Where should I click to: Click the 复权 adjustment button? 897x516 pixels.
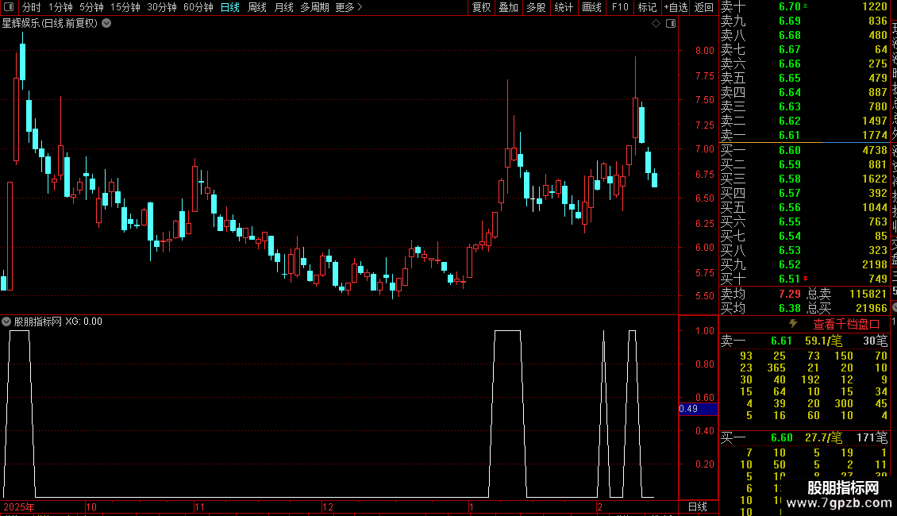click(482, 7)
